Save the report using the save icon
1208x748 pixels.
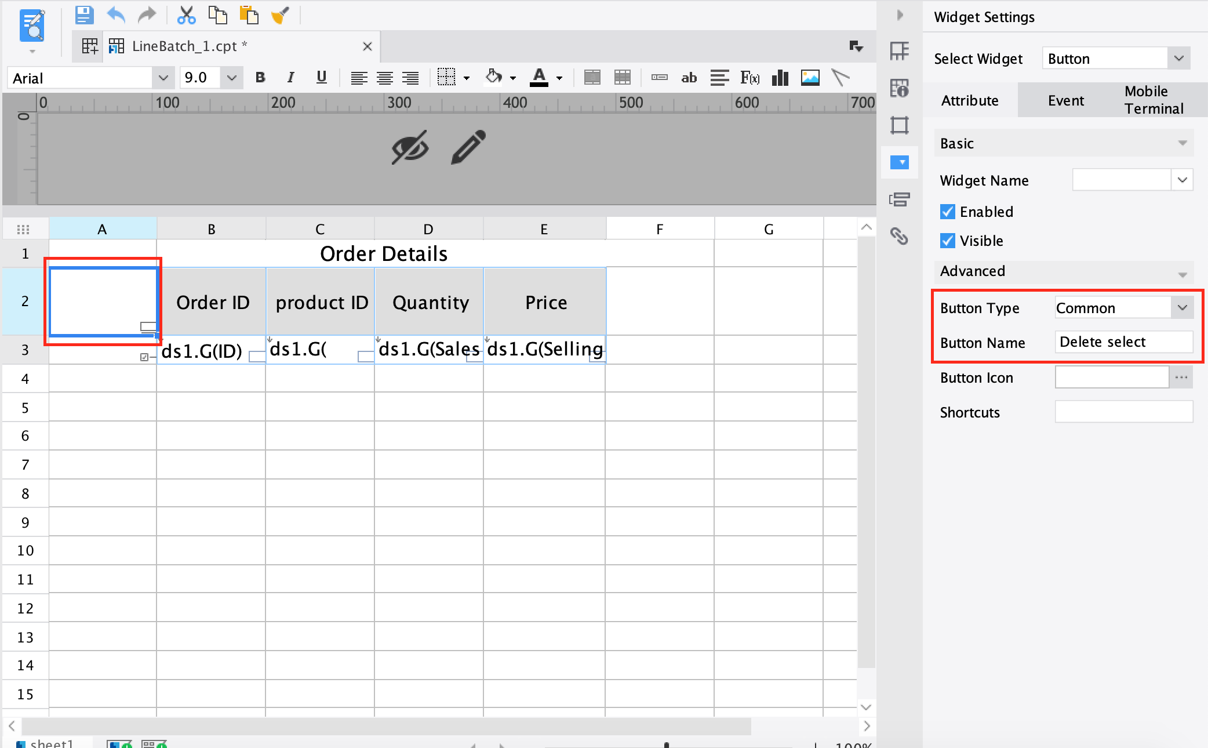point(83,15)
